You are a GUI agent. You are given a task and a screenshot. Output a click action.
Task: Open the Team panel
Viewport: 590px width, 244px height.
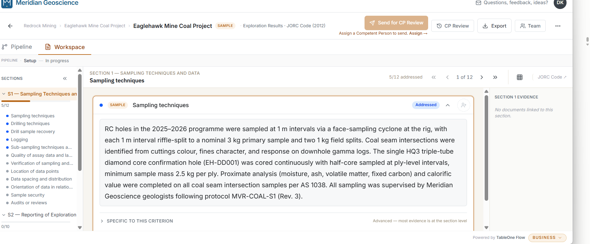tap(530, 26)
